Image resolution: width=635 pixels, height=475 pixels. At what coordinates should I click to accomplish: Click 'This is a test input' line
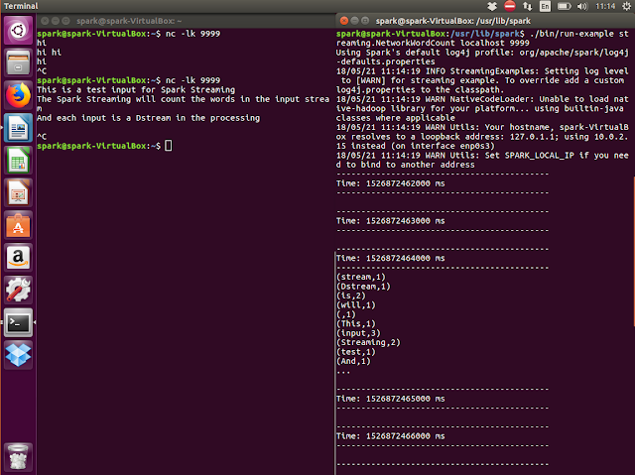[x=136, y=90]
